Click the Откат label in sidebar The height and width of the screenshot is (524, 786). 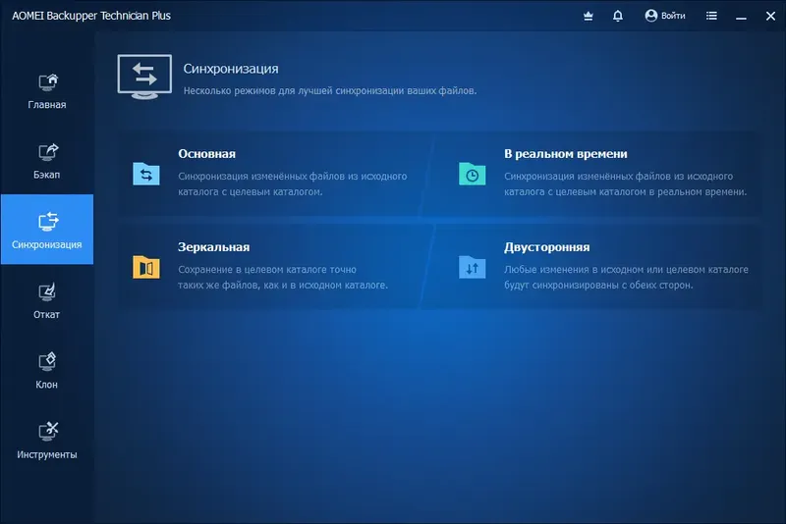[46, 315]
